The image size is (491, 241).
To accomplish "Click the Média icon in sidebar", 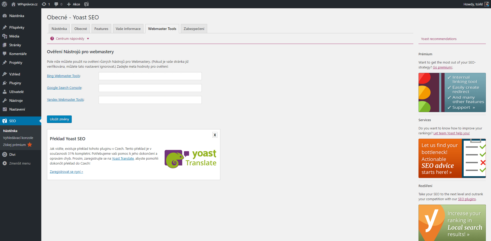I will pos(5,36).
